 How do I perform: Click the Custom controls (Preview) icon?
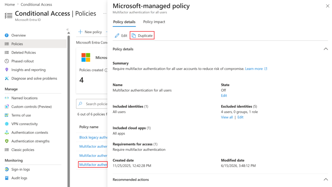click(7, 106)
